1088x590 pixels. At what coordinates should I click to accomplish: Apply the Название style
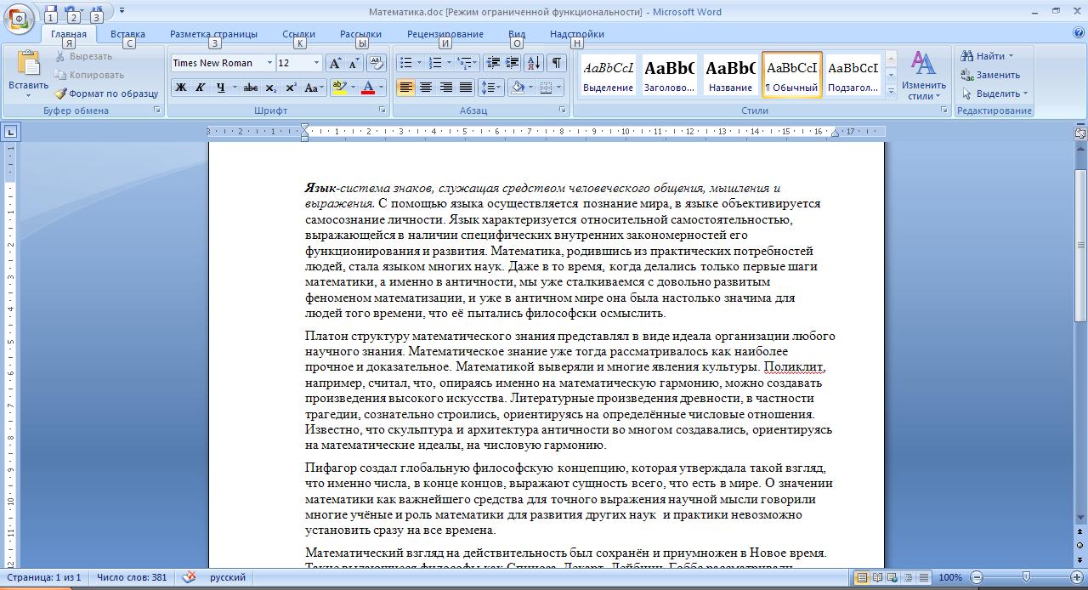point(730,75)
